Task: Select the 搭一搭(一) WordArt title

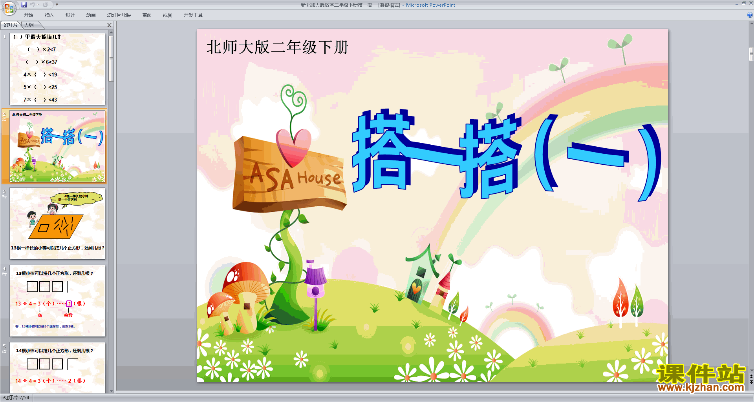Action: [507, 155]
